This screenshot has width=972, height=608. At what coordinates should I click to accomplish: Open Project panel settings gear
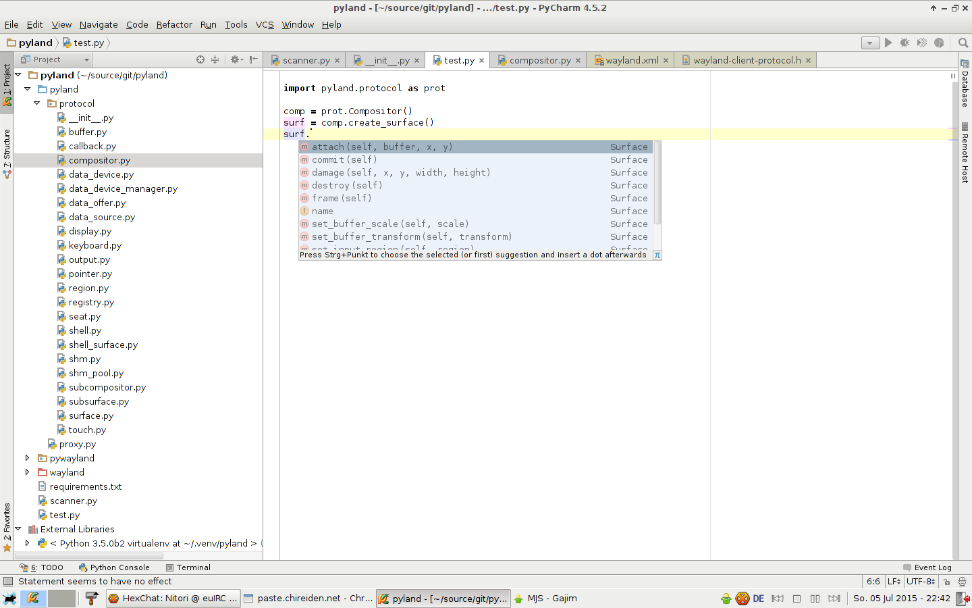(x=235, y=59)
